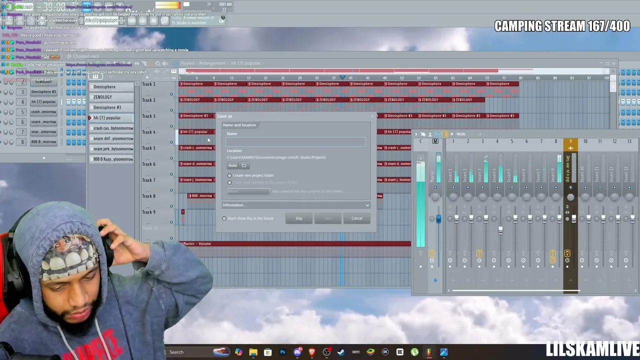This screenshot has width=640, height=360.
Task: Click the Master pan knob in mixer
Action: (435, 197)
